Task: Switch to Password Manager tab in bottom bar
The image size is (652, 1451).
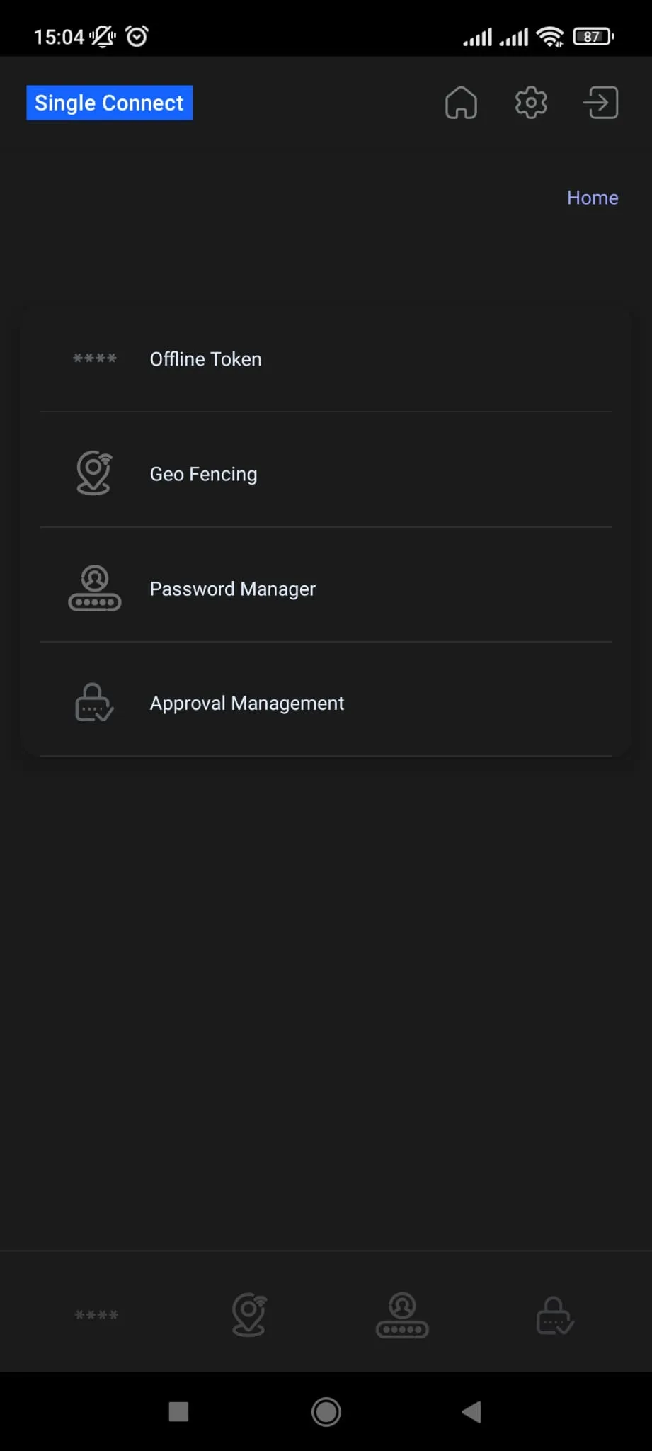Action: click(402, 1315)
